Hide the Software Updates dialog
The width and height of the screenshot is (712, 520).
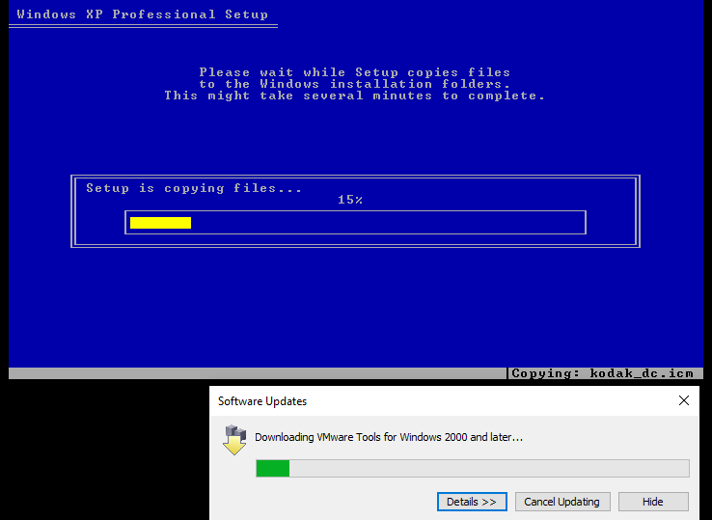pos(653,502)
